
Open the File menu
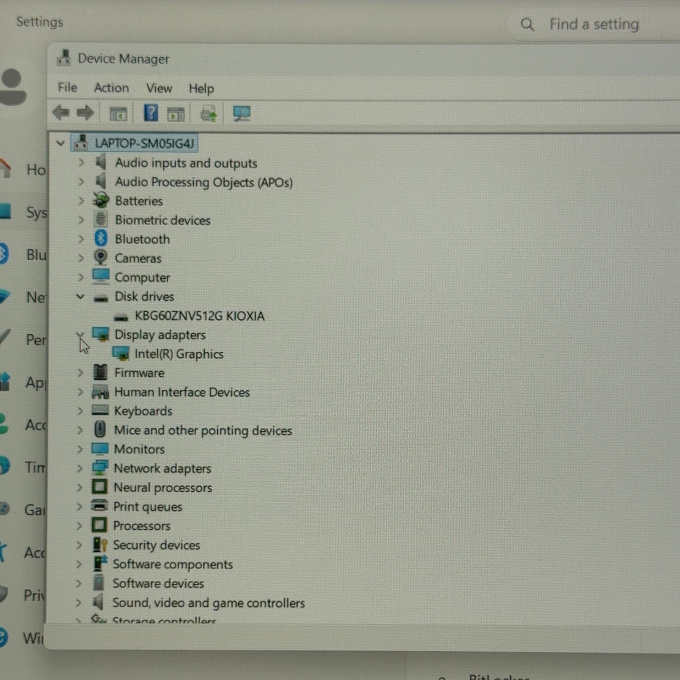tap(67, 87)
